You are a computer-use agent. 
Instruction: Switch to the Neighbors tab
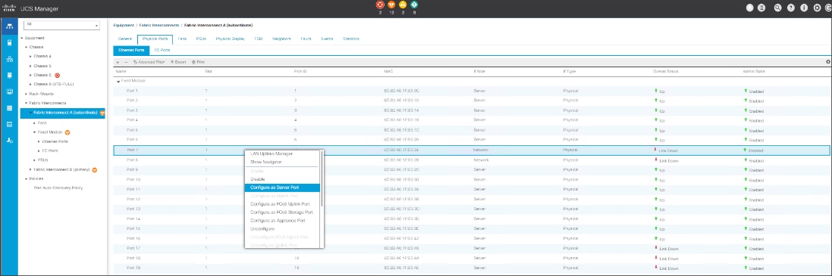tap(281, 39)
